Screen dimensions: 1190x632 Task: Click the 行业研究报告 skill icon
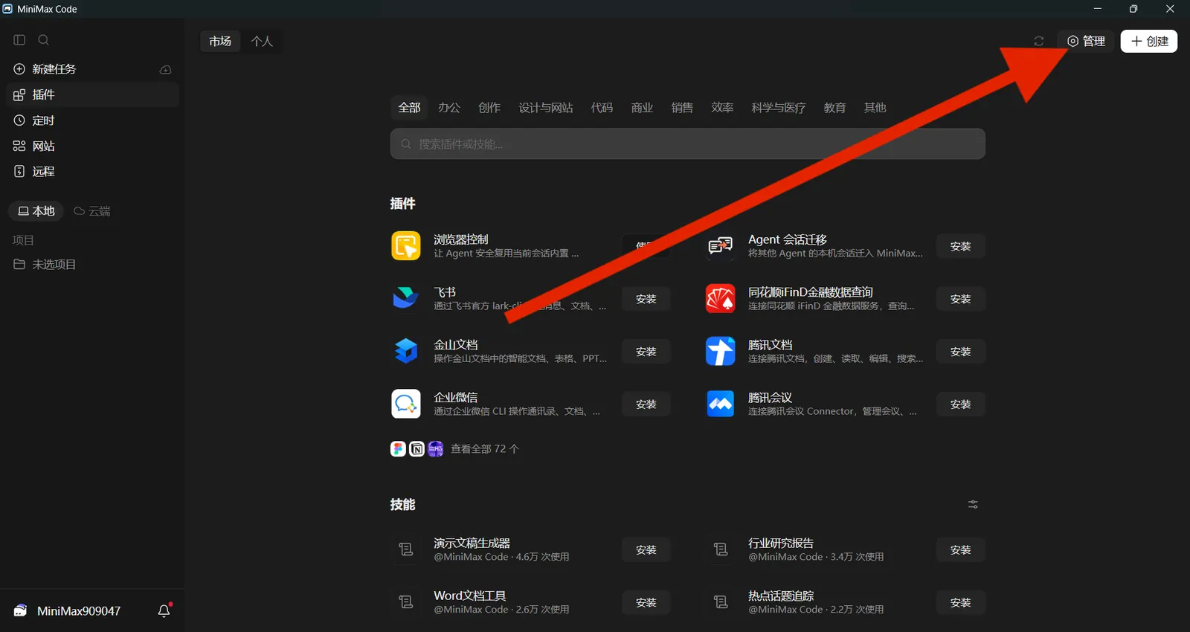[x=720, y=549]
